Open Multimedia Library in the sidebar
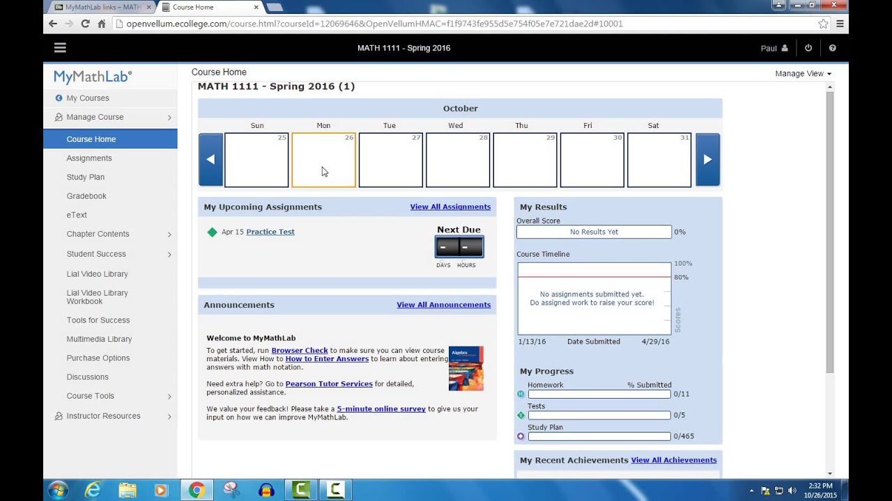892x501 pixels. coord(99,339)
